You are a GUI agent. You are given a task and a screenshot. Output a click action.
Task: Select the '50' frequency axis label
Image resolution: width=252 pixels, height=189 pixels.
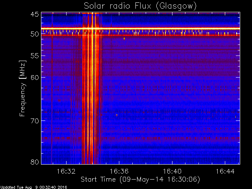pos(35,34)
